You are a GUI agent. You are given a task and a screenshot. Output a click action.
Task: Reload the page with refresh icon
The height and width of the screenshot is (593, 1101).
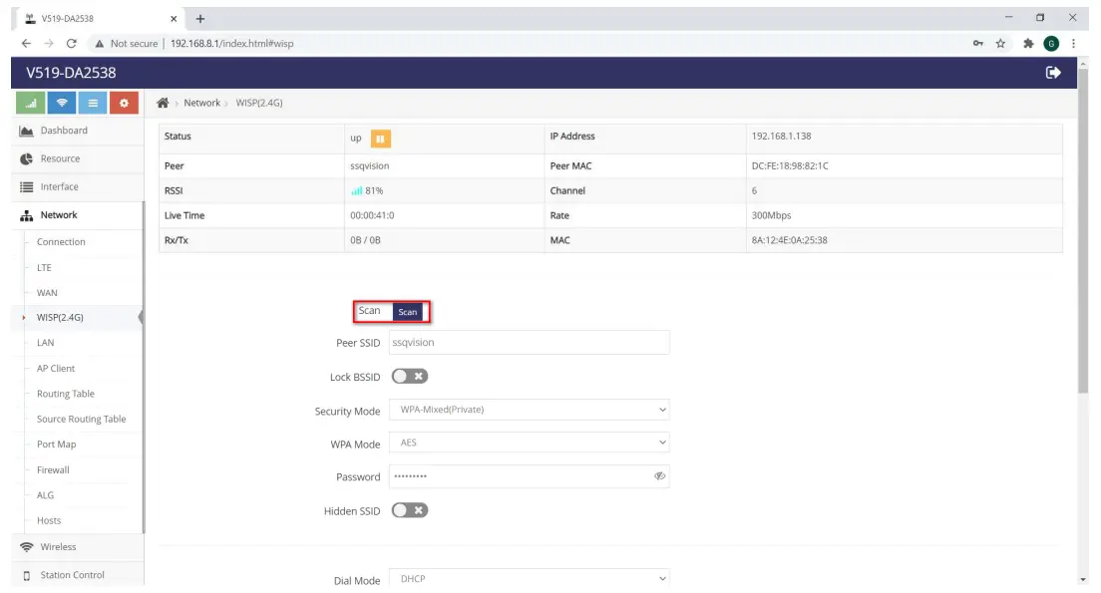[71, 44]
